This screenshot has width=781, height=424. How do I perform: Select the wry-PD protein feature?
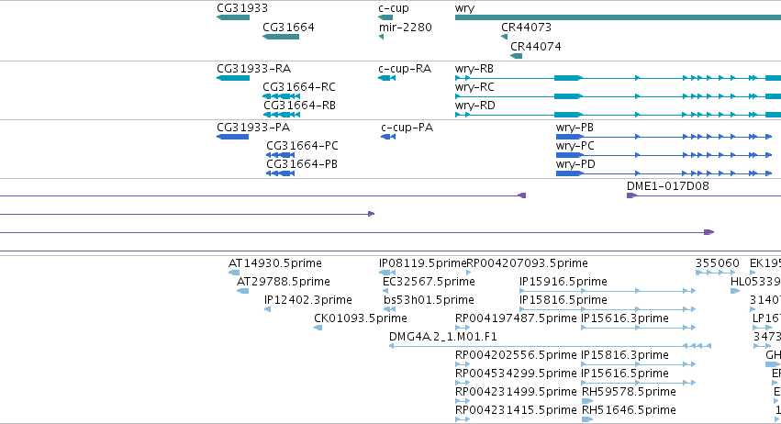(664, 173)
